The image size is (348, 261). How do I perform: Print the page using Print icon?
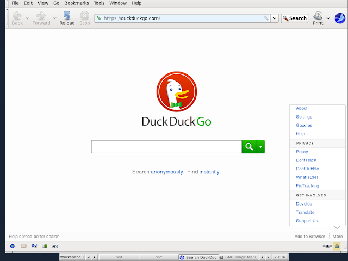(x=318, y=18)
